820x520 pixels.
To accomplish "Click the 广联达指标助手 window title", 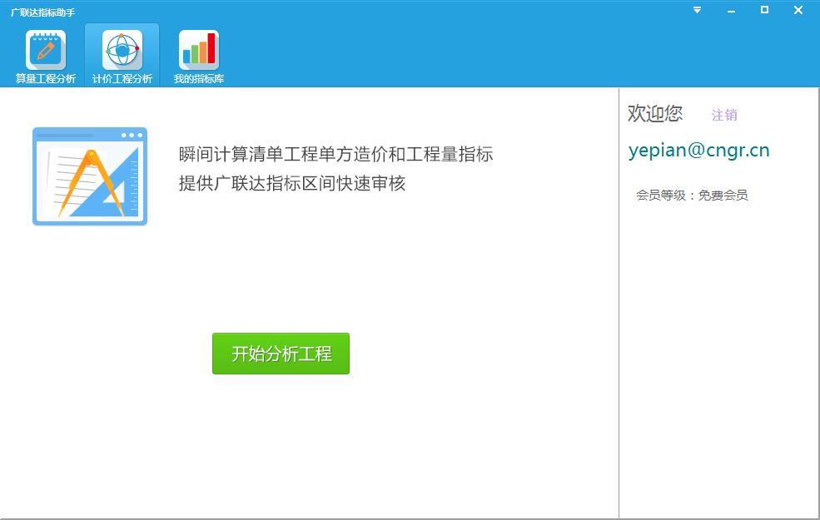I will (43, 12).
